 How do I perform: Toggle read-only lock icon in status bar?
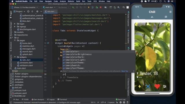[117, 102]
